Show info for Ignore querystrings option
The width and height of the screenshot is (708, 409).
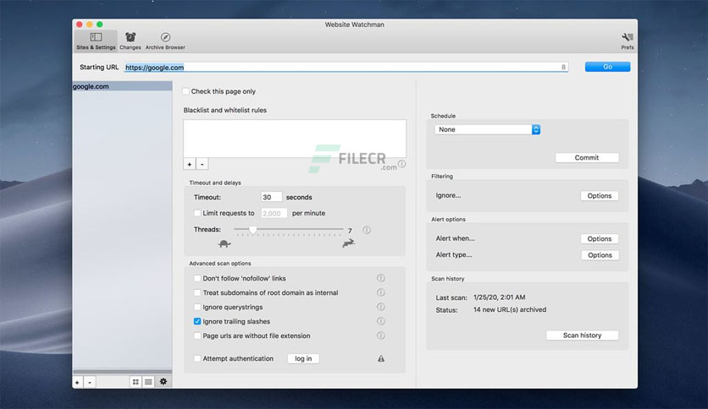tap(380, 307)
